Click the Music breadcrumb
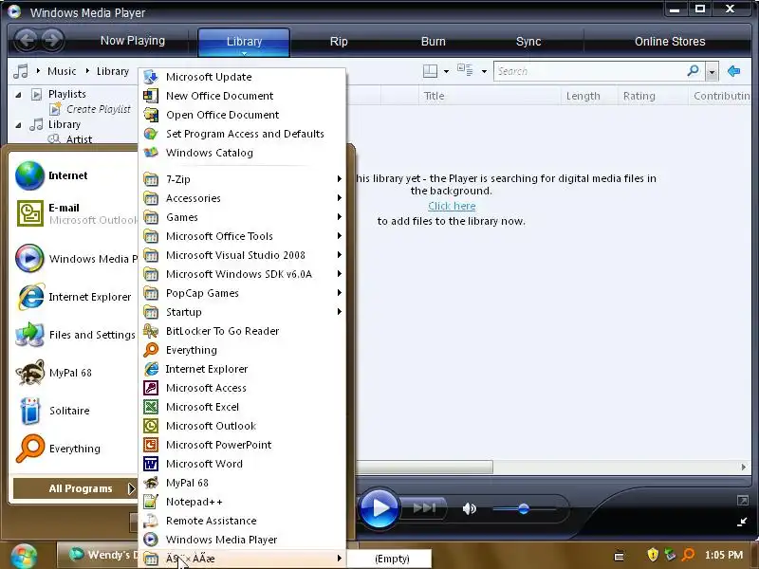759x569 pixels. 62,71
